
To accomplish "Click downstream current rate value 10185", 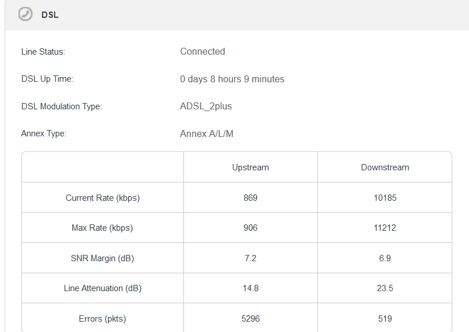I will coord(385,198).
